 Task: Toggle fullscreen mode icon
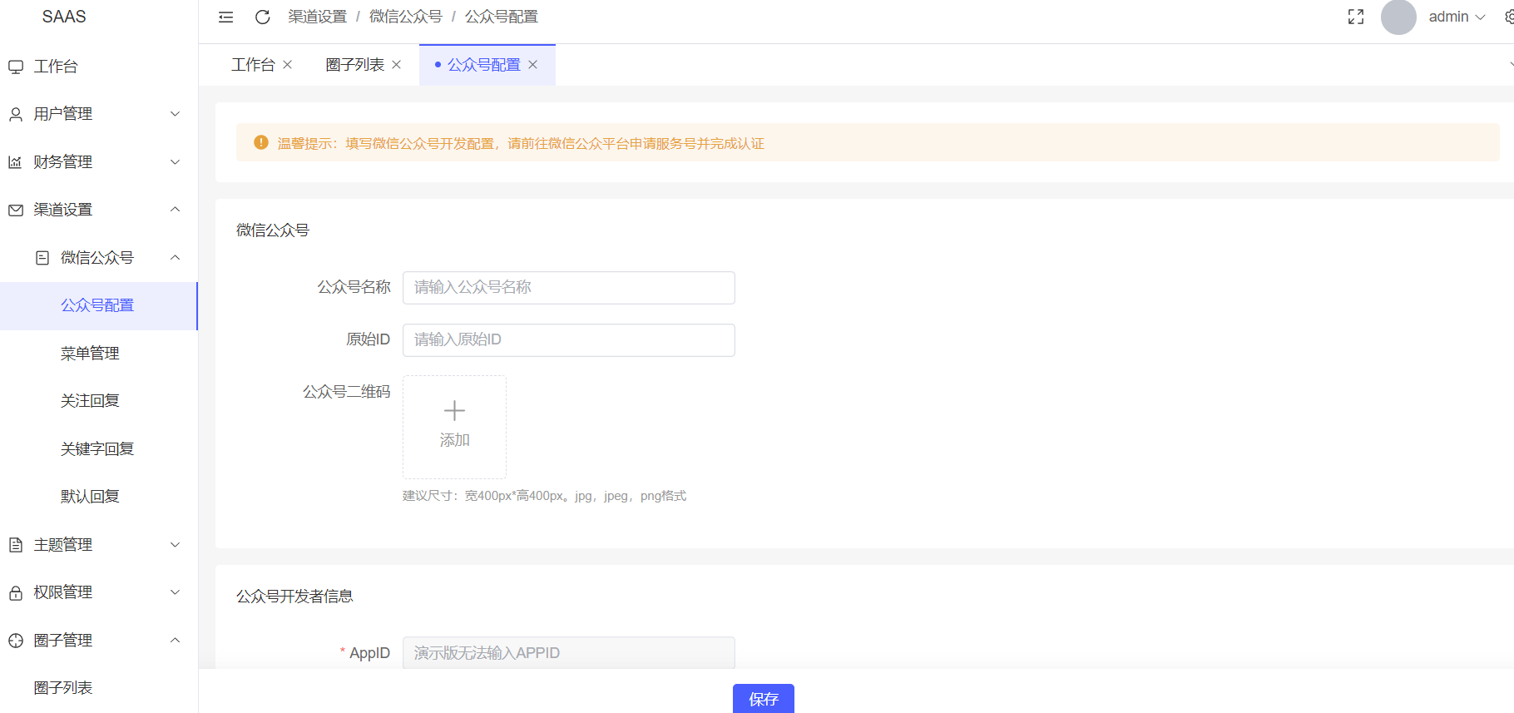point(1356,17)
